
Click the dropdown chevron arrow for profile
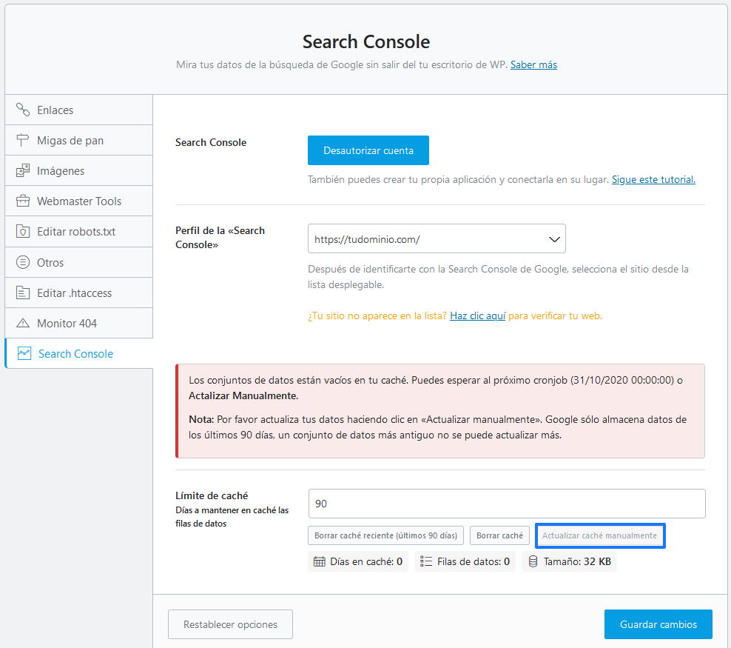(554, 239)
